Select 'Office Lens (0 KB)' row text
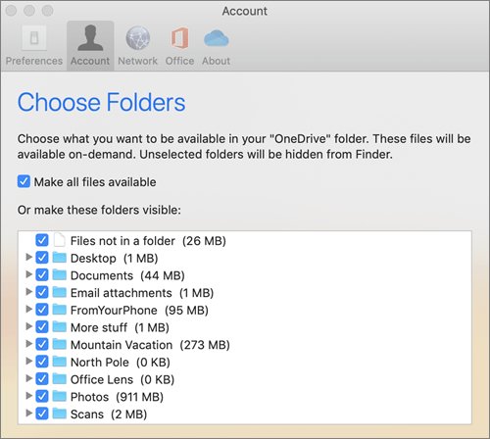The width and height of the screenshot is (490, 439). click(x=122, y=379)
